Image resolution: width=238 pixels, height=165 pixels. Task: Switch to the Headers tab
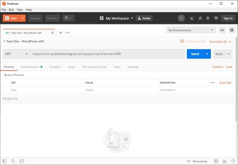(55, 67)
